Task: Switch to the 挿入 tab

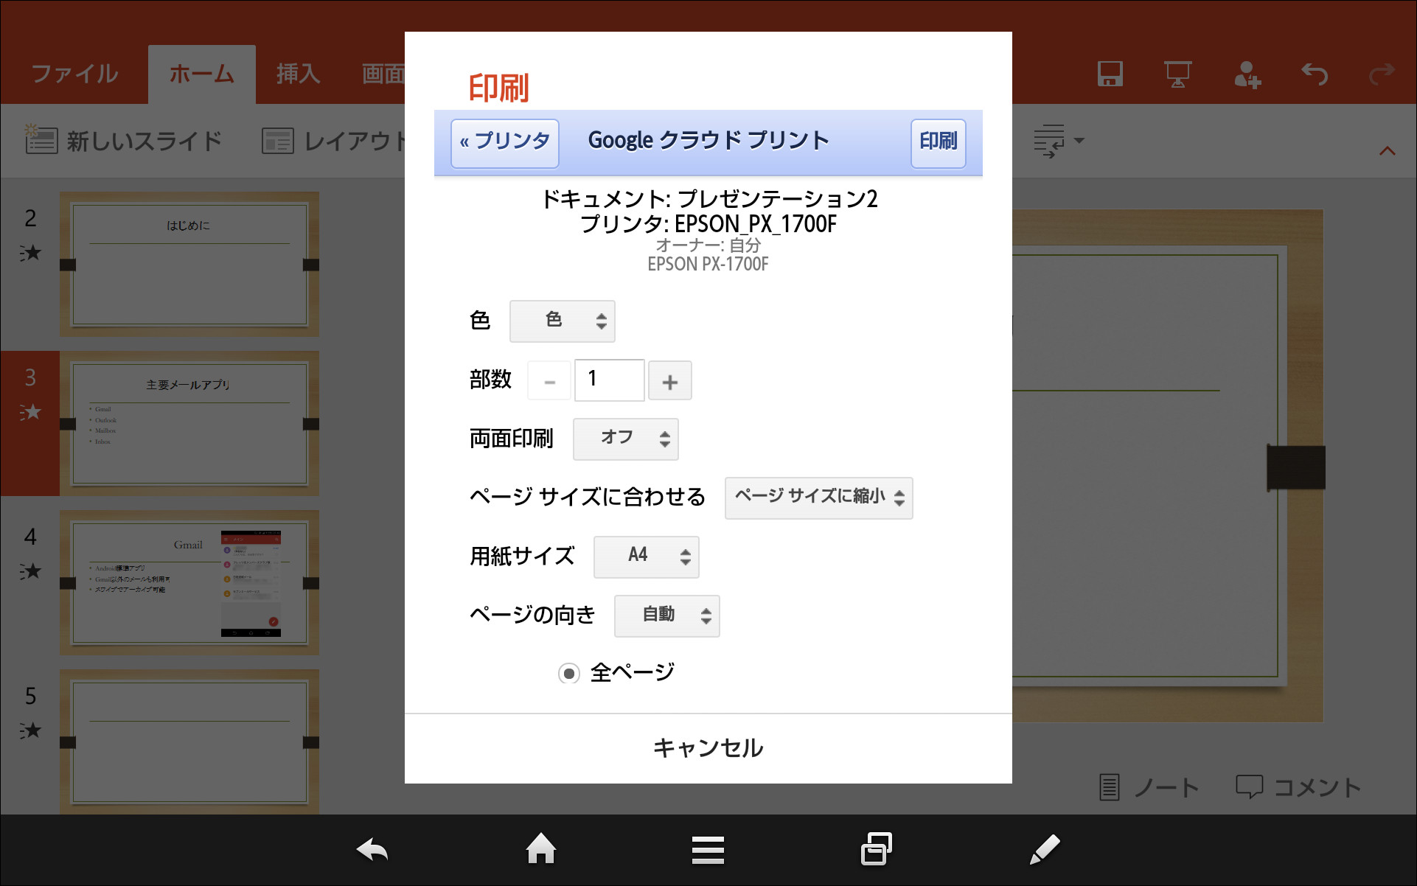Action: [297, 73]
